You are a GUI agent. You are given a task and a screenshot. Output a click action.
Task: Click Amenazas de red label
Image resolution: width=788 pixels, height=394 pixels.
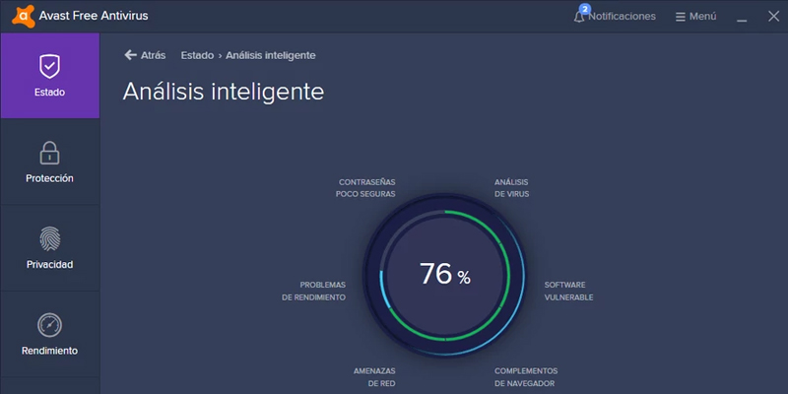coord(374,377)
